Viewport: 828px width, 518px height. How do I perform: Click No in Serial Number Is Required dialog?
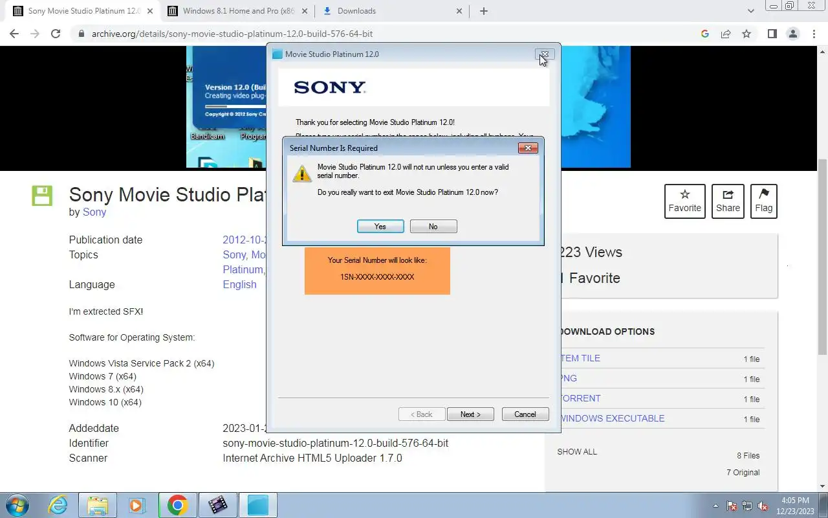433,226
